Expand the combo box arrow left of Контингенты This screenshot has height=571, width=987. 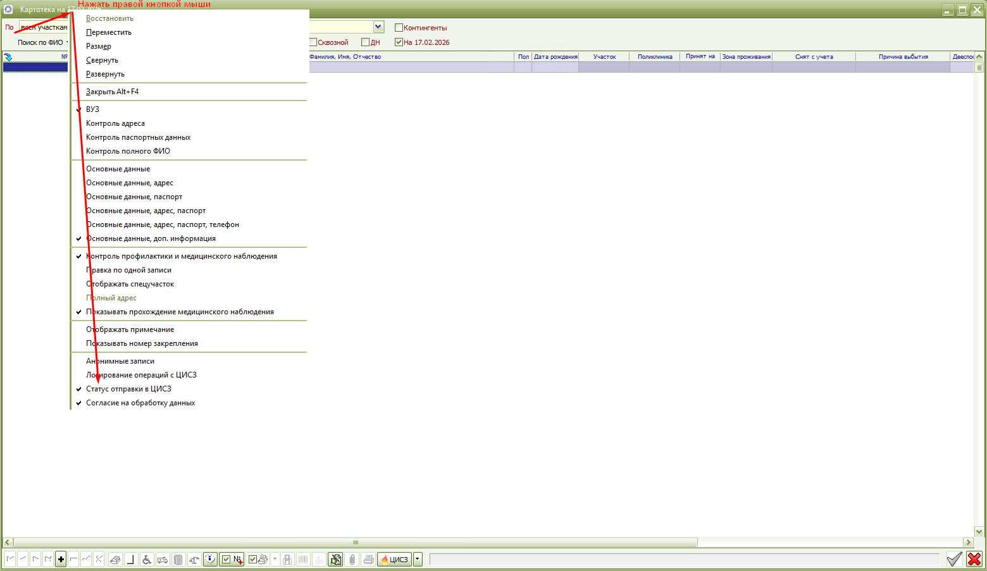[x=378, y=27]
